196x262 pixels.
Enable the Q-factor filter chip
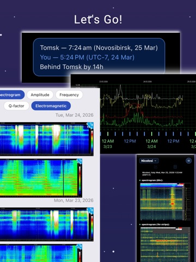coord(16,106)
